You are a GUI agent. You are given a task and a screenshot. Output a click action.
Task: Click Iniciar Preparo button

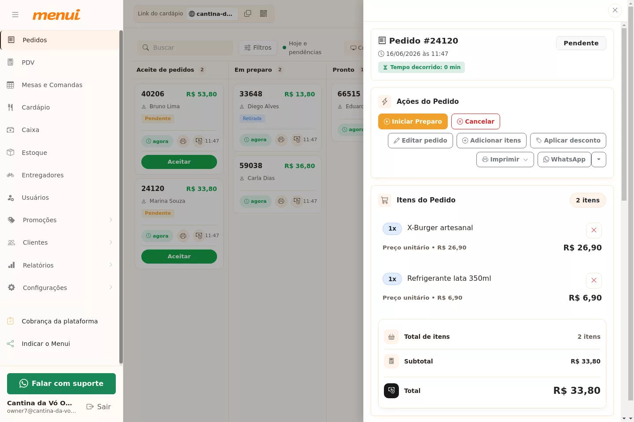[413, 121]
